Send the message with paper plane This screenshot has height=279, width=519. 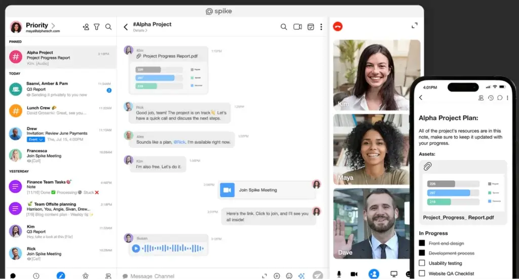tap(317, 275)
